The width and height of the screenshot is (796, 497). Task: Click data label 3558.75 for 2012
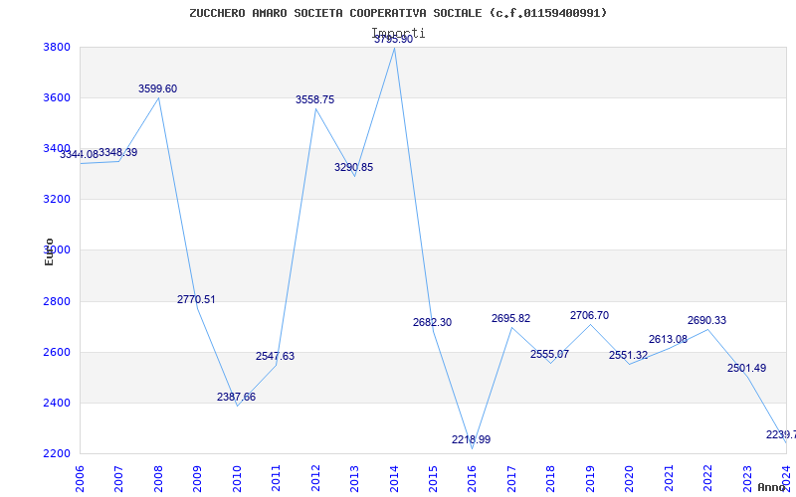pyautogui.click(x=314, y=99)
